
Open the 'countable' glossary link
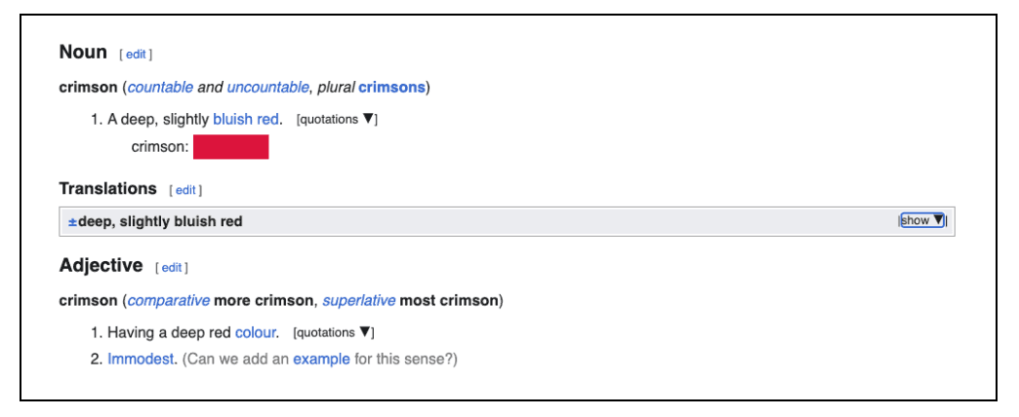[160, 88]
